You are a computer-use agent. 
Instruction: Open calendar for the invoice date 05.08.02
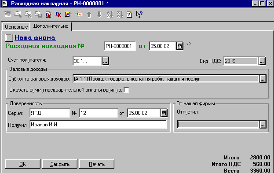[179, 46]
